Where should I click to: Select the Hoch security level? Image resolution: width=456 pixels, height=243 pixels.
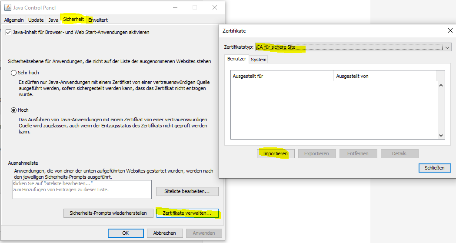(x=13, y=110)
